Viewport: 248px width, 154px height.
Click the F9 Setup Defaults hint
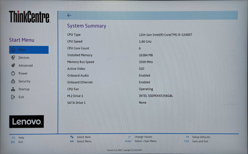click(198, 137)
